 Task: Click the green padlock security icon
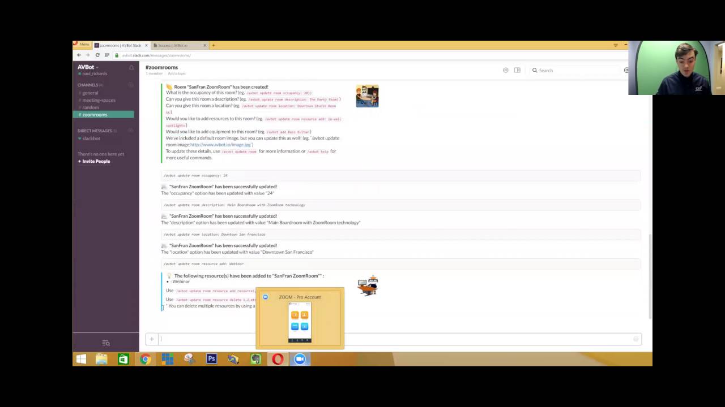coord(117,55)
